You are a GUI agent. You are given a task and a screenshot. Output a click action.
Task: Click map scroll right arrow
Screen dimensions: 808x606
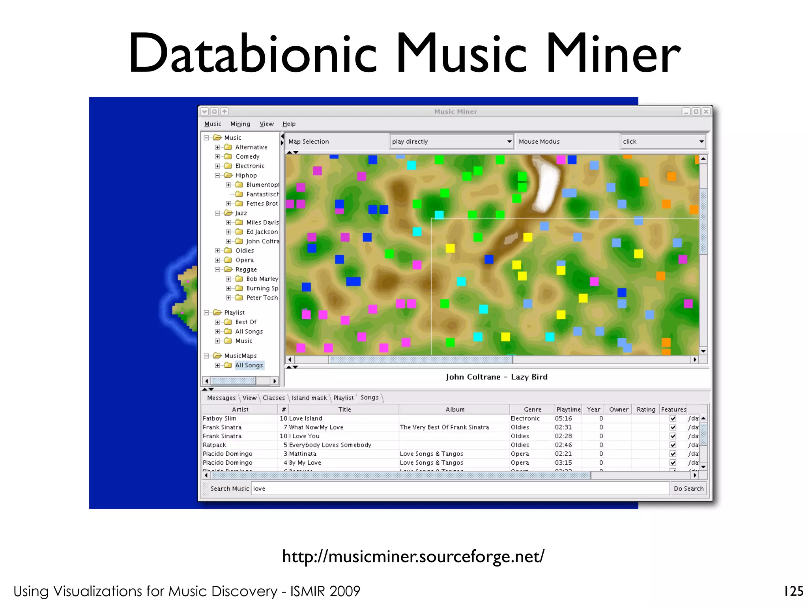point(695,359)
